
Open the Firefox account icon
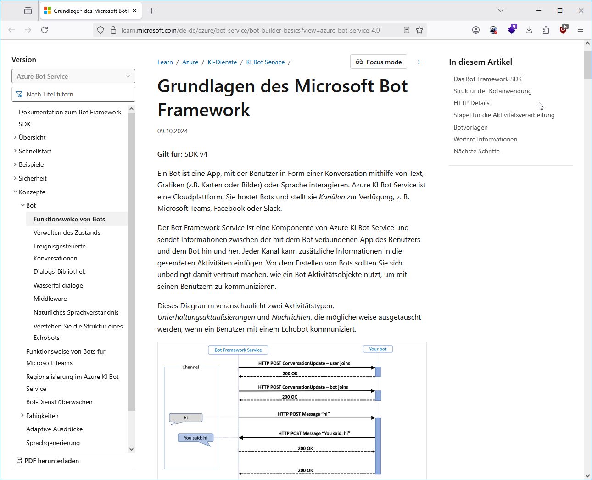[x=476, y=30]
